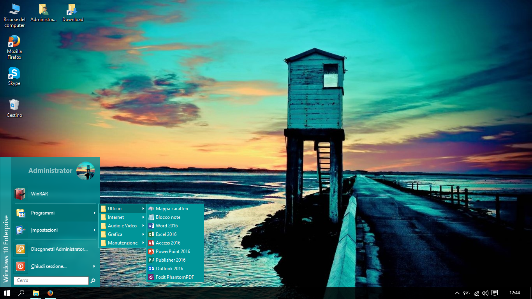The image size is (532, 299).
Task: Select the Download shortcut on the desktop
Action: coord(73,13)
